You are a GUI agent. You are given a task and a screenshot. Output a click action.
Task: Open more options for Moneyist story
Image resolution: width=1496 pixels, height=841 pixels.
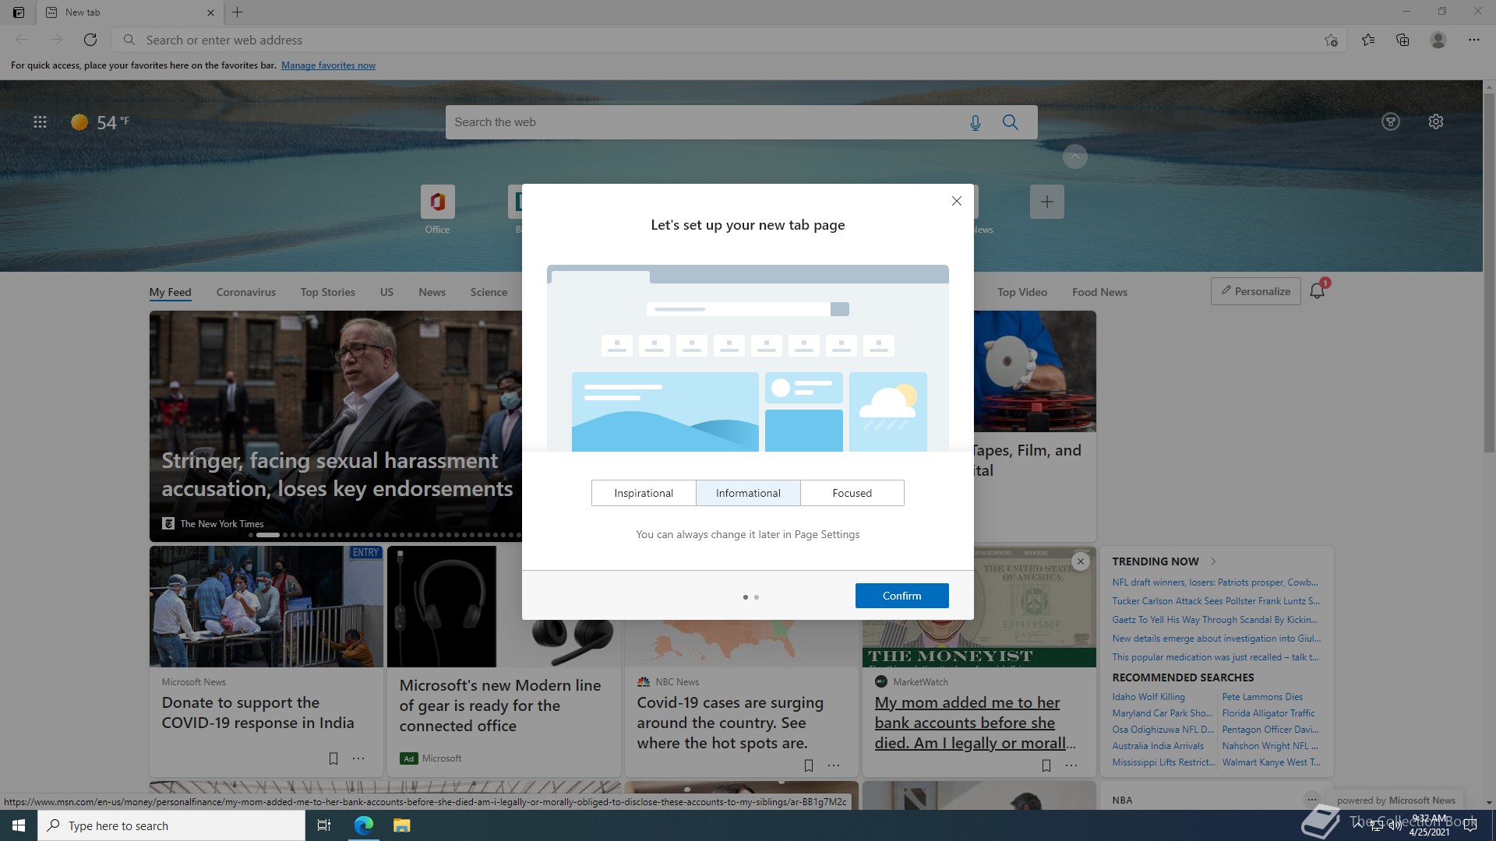[x=1071, y=765]
